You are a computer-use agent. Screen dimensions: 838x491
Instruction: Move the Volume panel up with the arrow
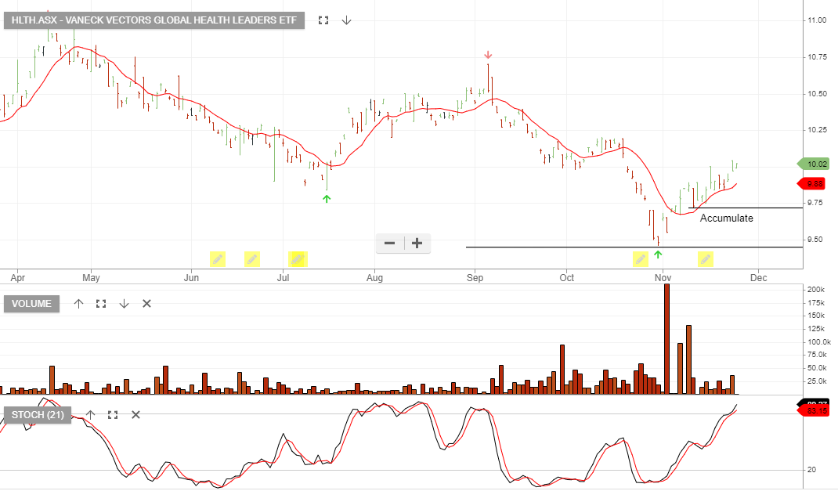click(78, 304)
